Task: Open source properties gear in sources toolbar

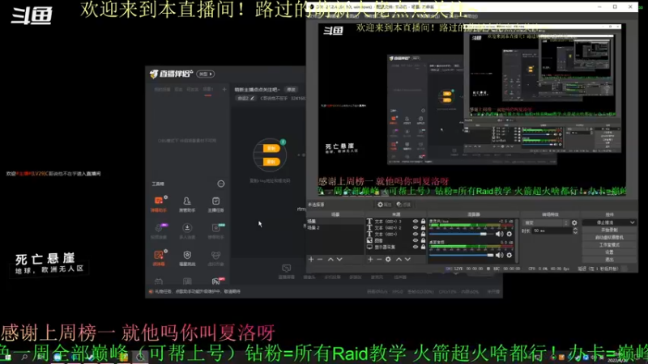Action: 388,259
